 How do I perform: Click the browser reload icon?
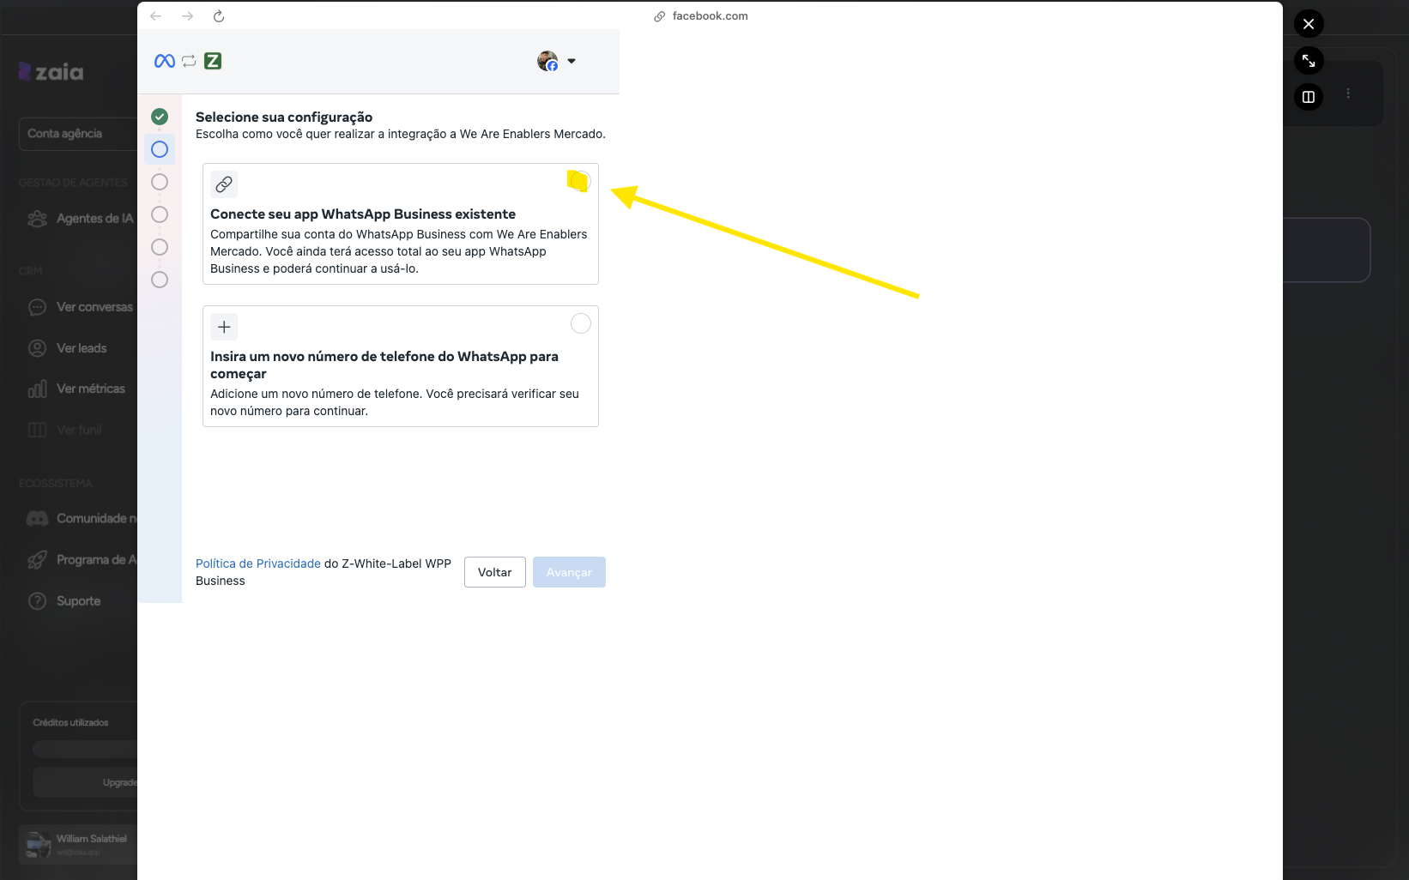(219, 16)
